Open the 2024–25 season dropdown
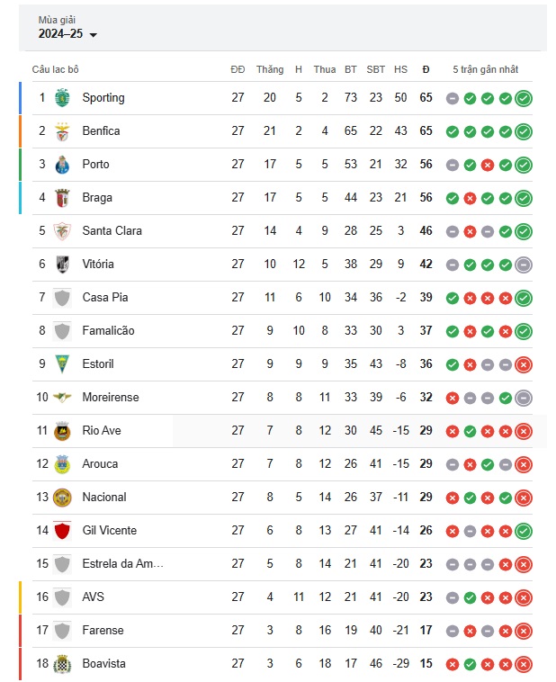Image resolution: width=556 pixels, height=682 pixels. (x=67, y=33)
